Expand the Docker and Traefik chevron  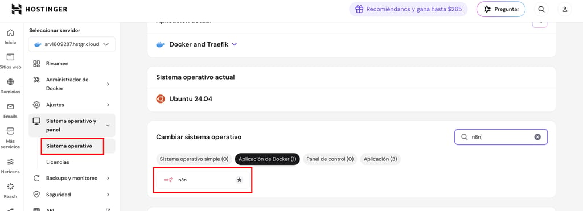(x=234, y=44)
